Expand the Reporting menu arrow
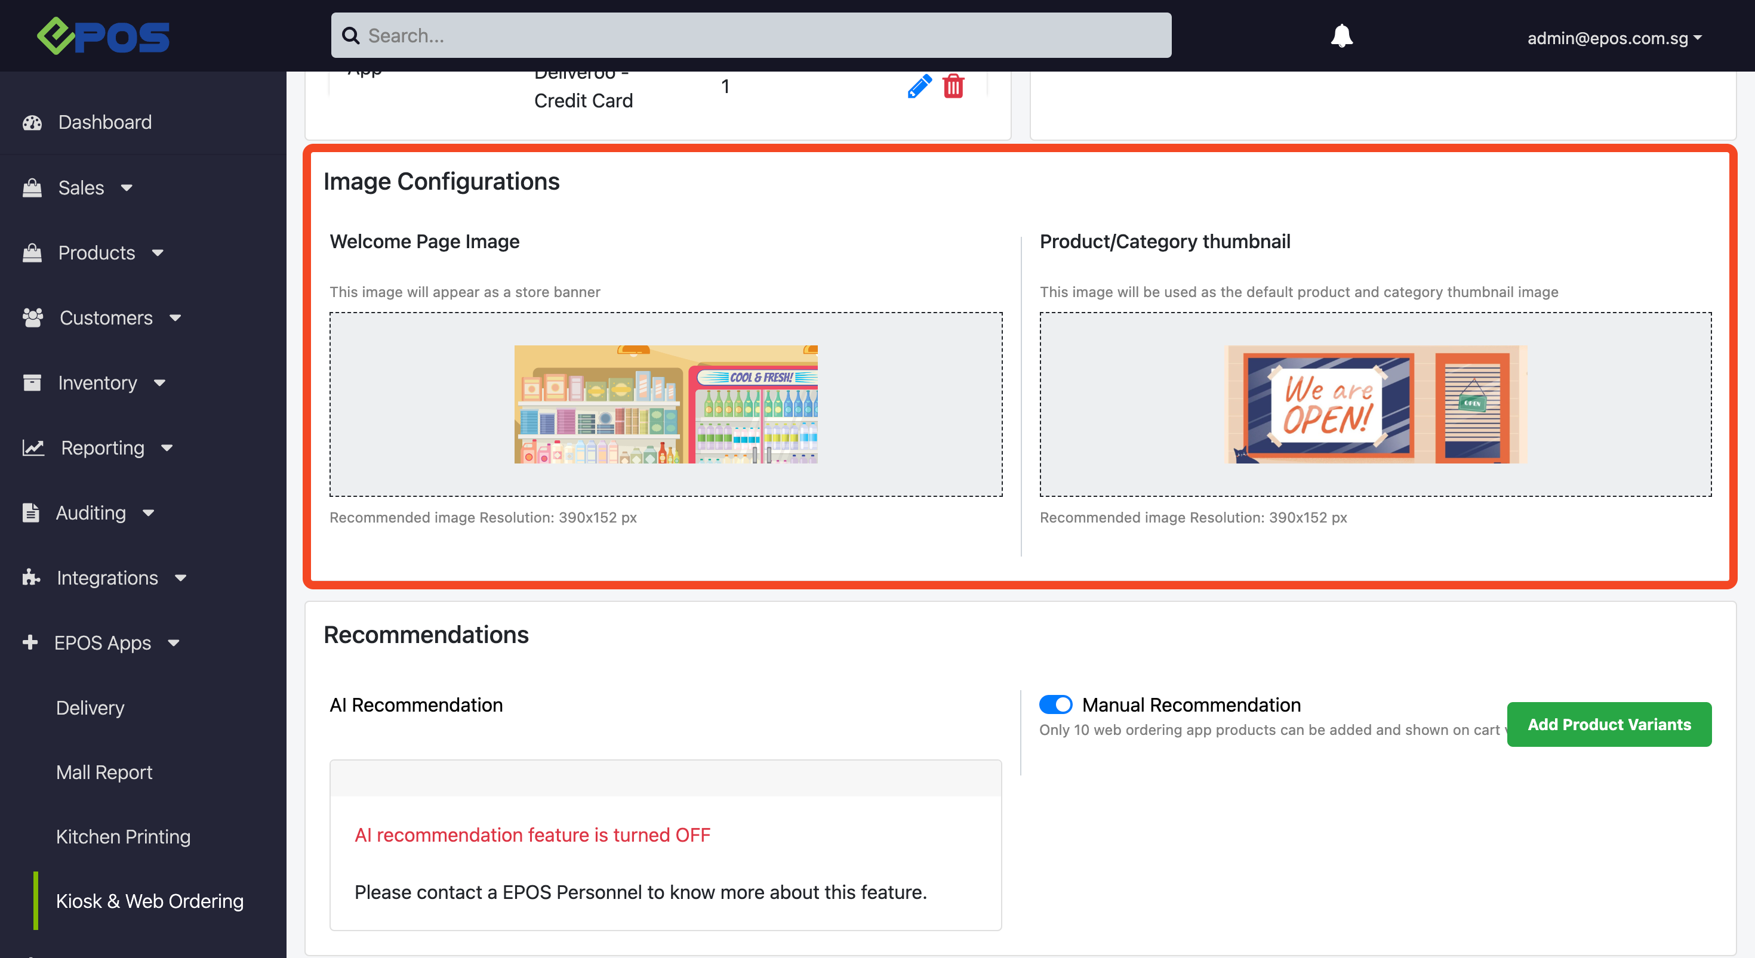The image size is (1755, 958). (167, 448)
